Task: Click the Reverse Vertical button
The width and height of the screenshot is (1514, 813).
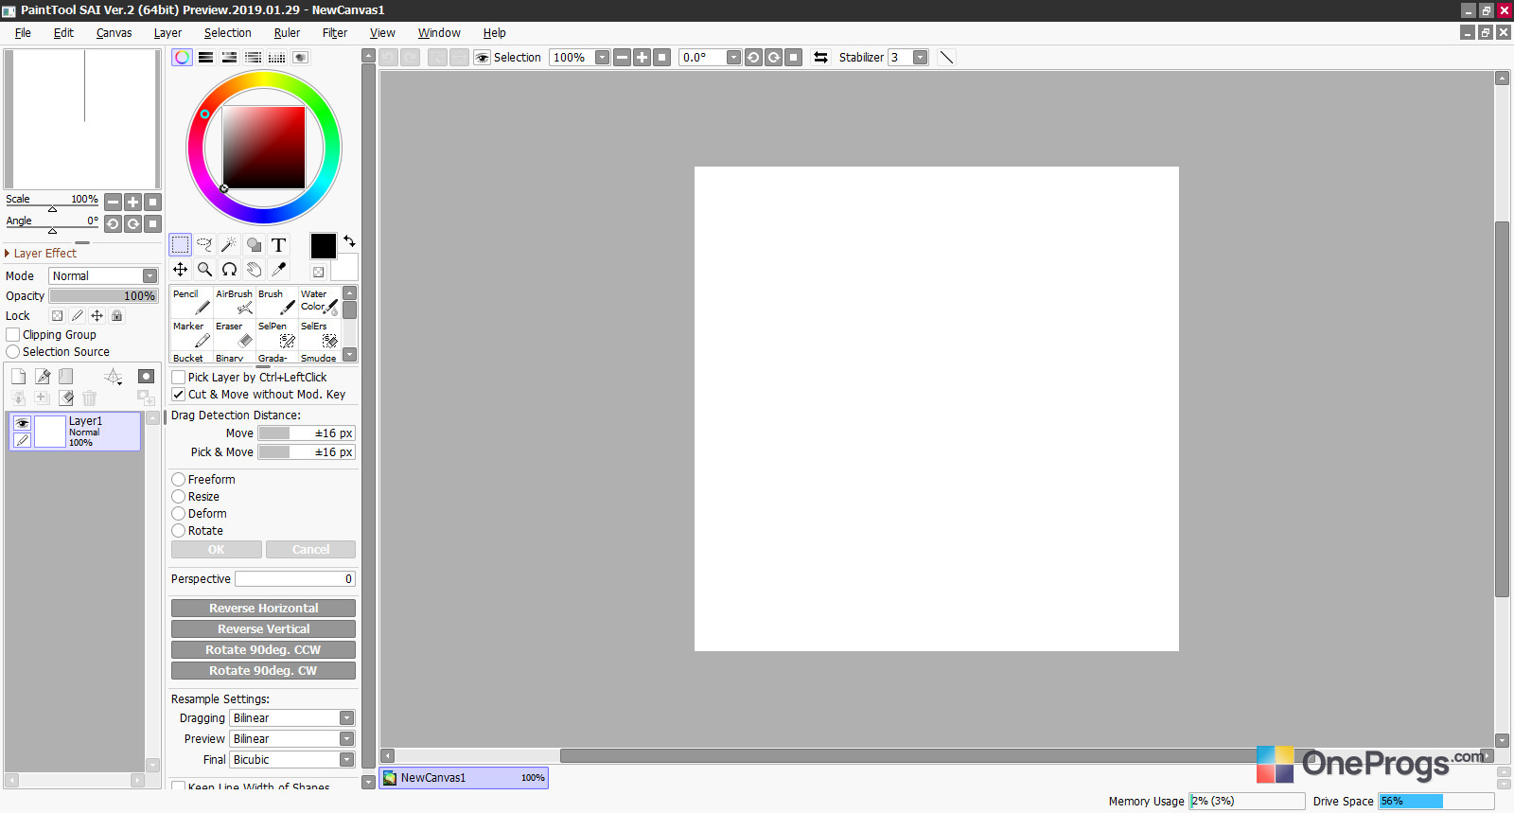Action: pyautogui.click(x=263, y=629)
